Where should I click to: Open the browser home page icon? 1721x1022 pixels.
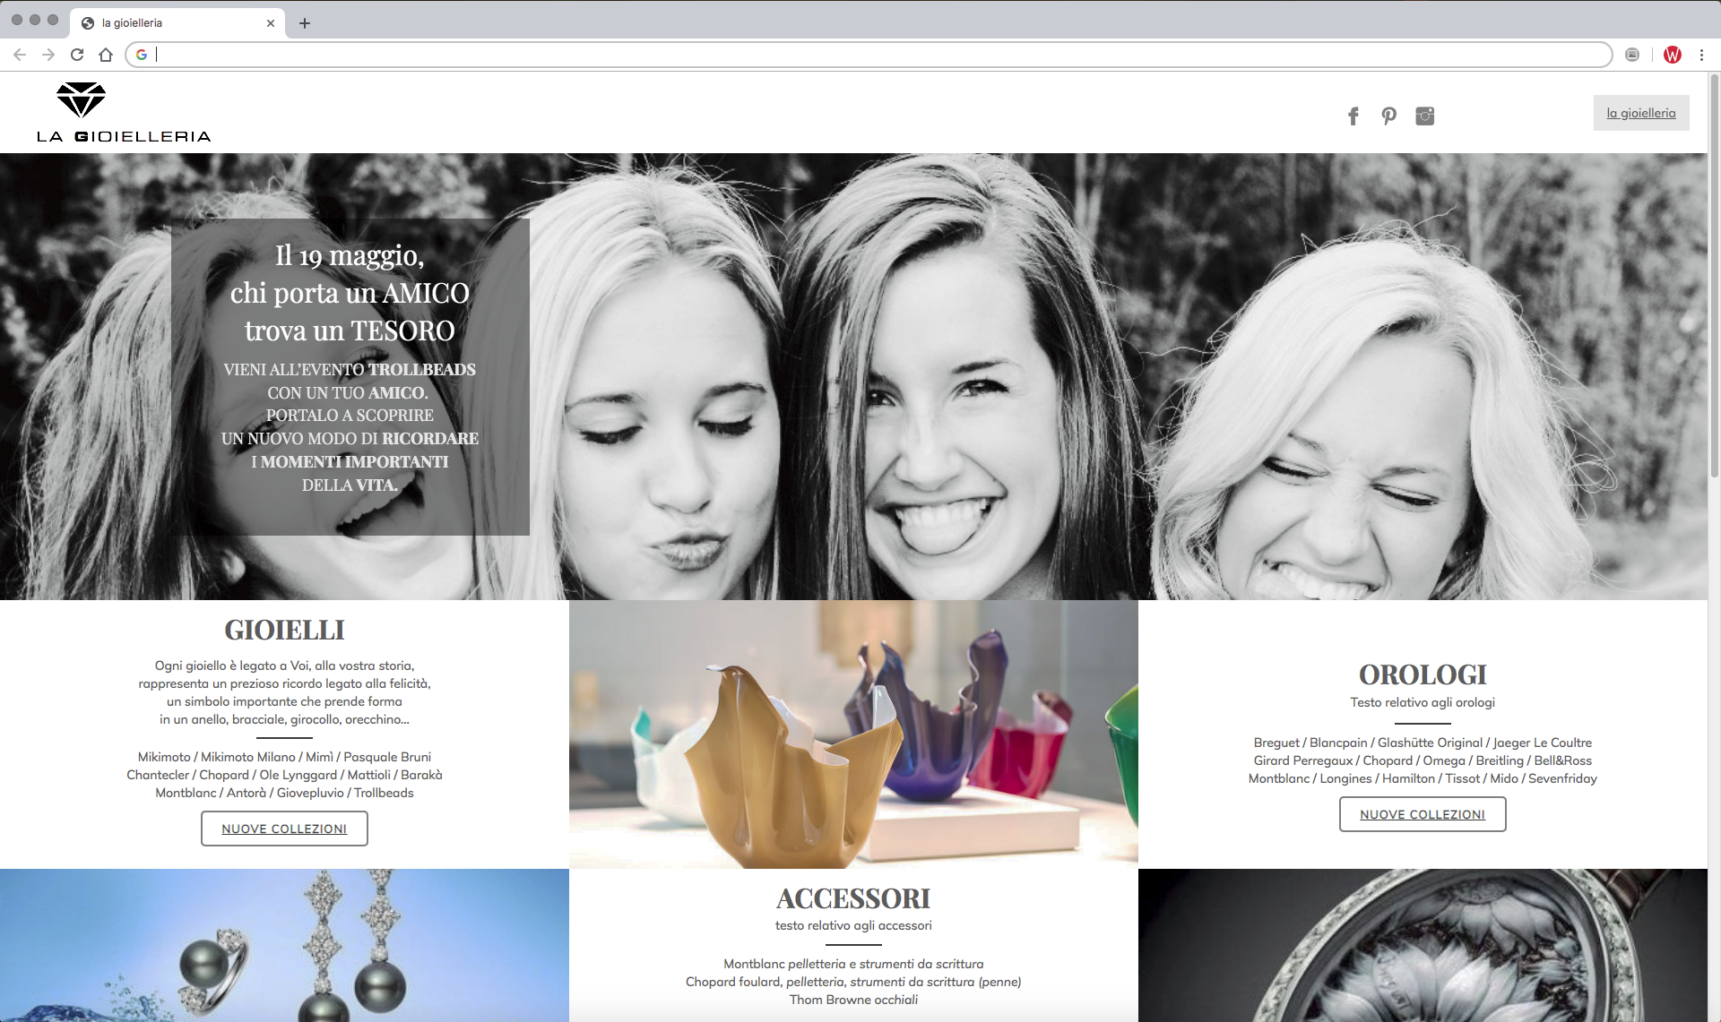pyautogui.click(x=106, y=55)
